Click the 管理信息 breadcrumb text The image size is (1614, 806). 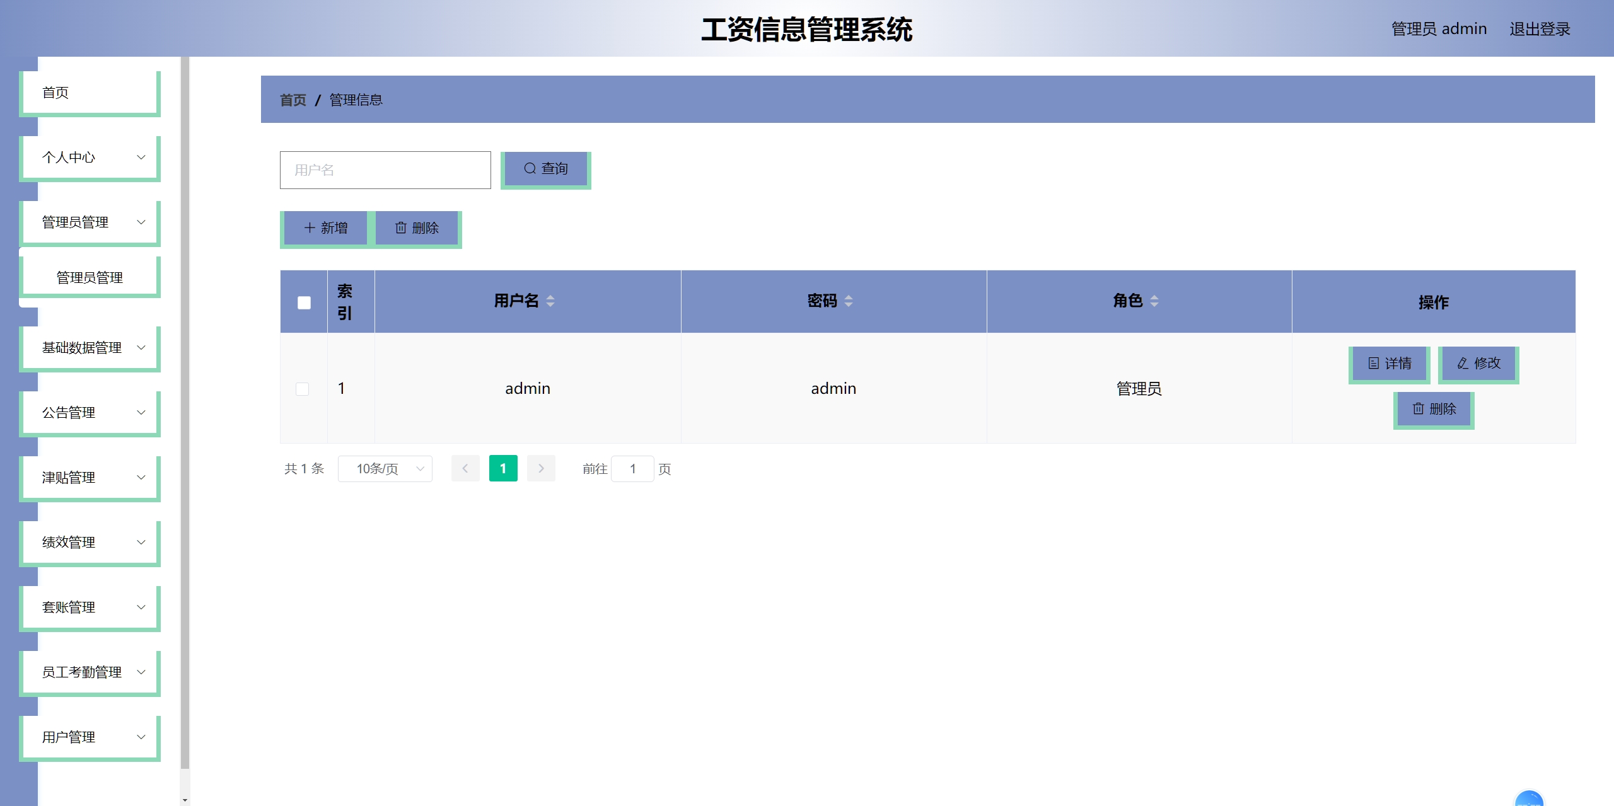[x=356, y=100]
